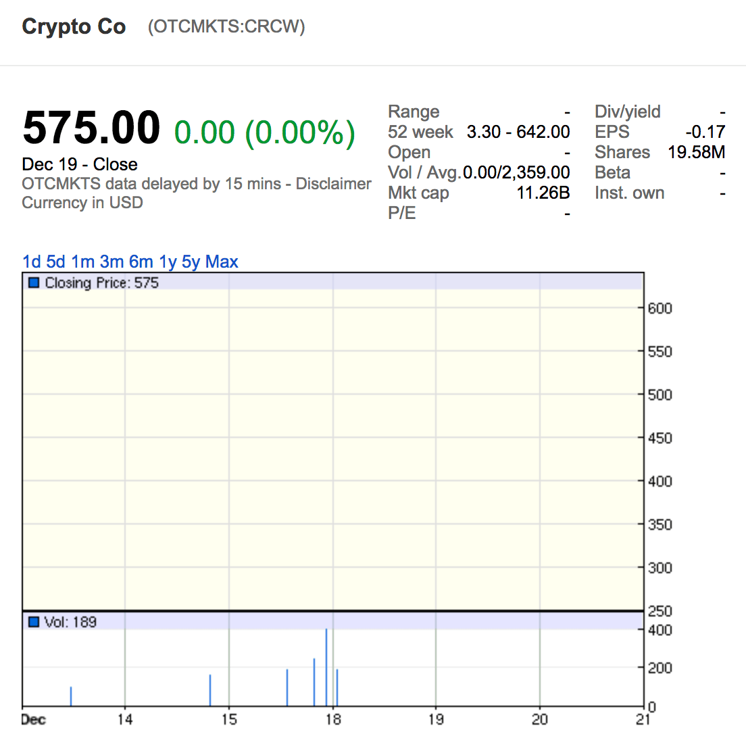
Task: Click the 52 week range 3.30 - 642.00
Action: [518, 132]
